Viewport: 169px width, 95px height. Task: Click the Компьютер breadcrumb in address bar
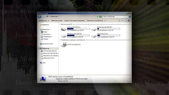pos(54,17)
